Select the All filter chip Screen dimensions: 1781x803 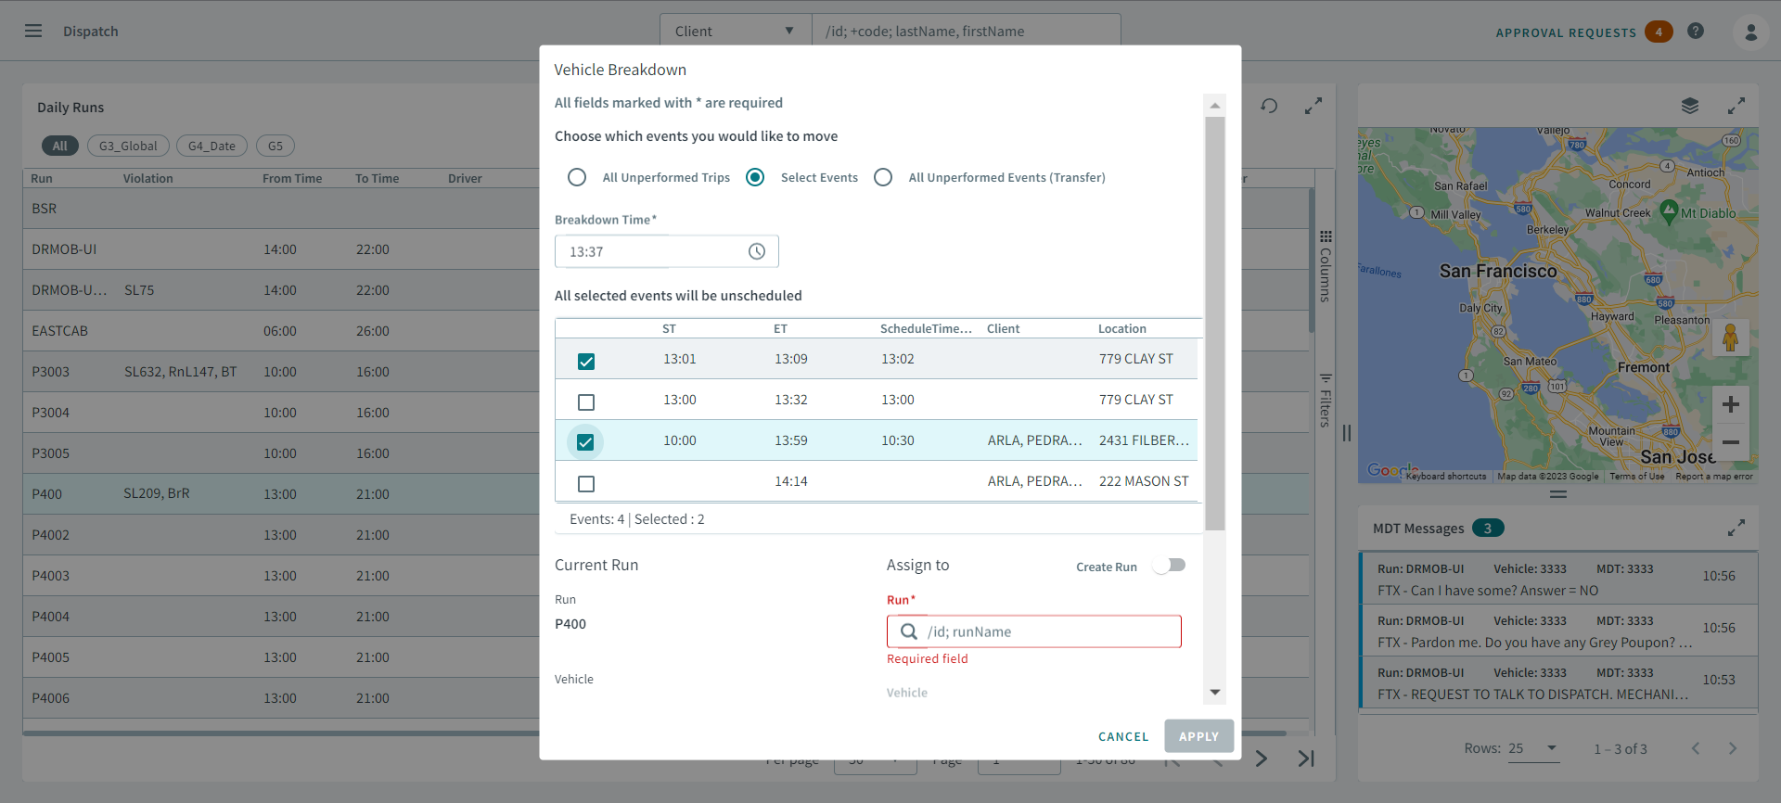(x=59, y=146)
